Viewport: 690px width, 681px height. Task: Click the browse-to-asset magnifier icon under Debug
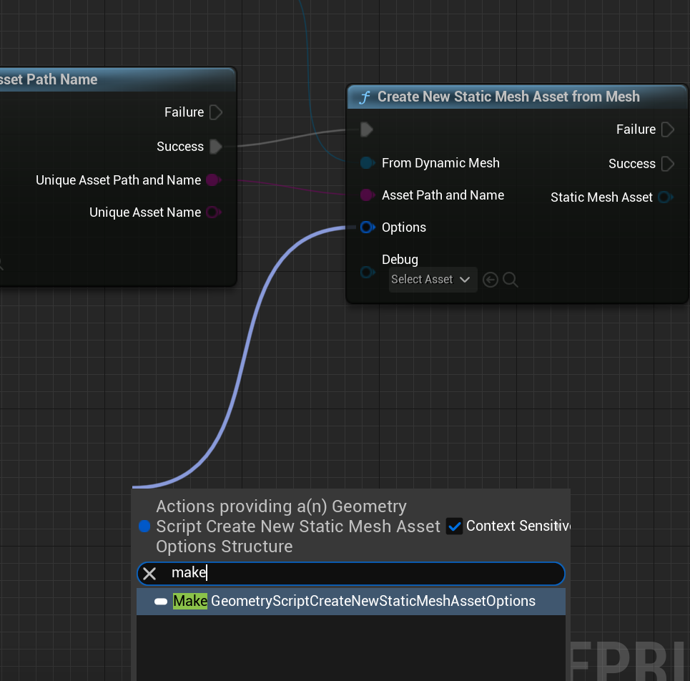tap(511, 280)
